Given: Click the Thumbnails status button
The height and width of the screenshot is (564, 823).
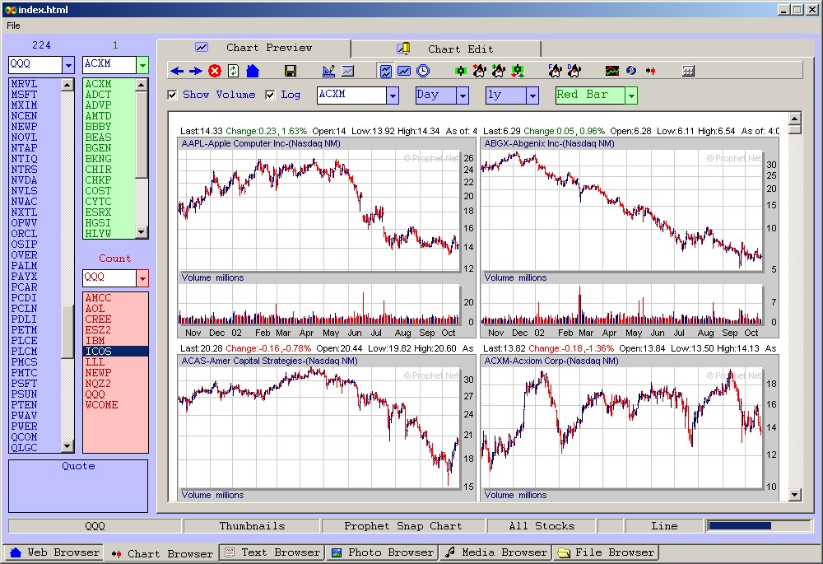Looking at the screenshot, I should [x=252, y=525].
